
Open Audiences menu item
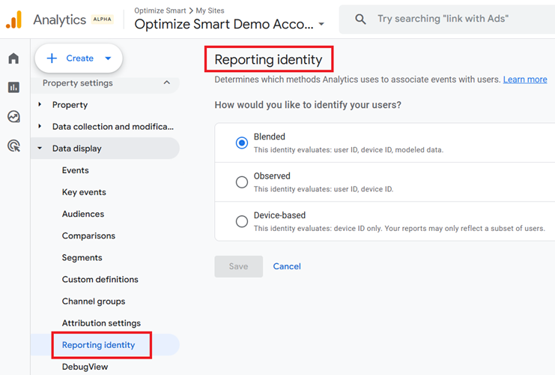point(83,214)
